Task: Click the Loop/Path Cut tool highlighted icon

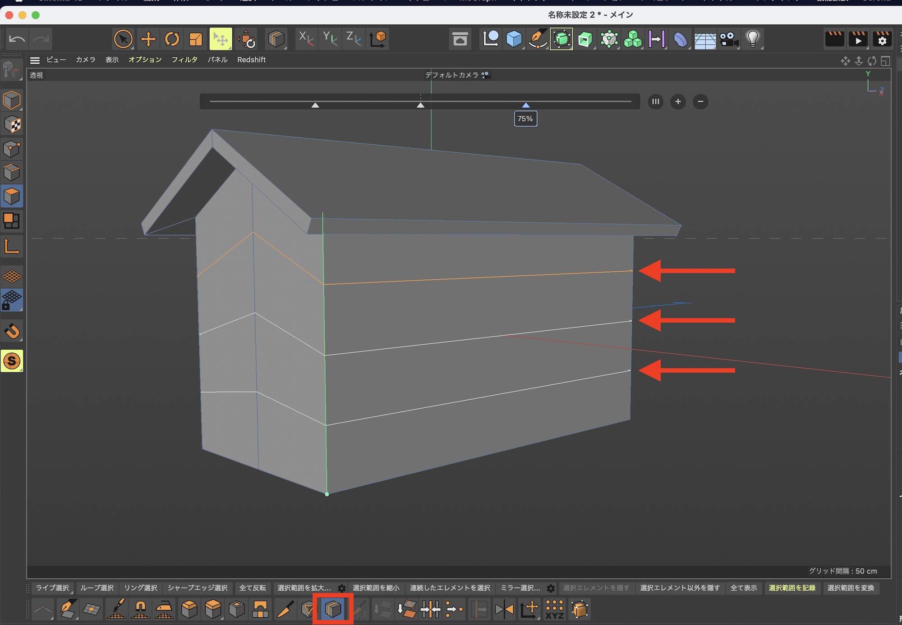Action: 333,609
